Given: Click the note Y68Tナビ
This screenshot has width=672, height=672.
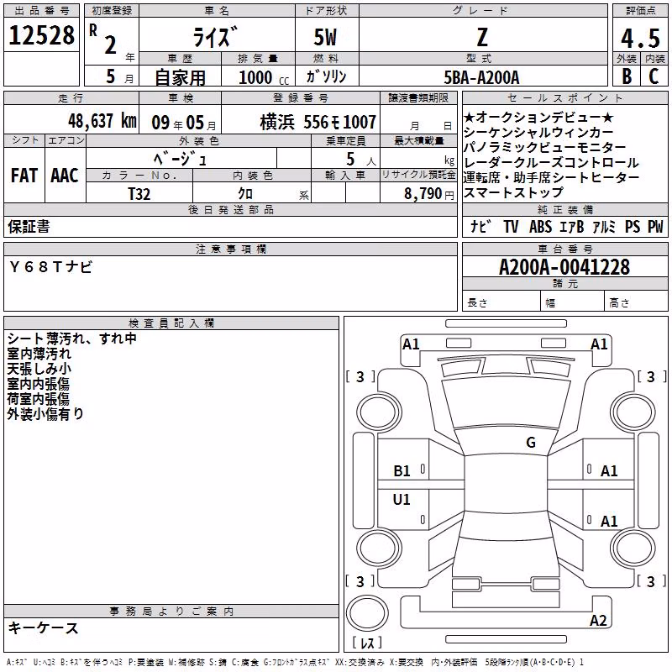Looking at the screenshot, I should (50, 267).
